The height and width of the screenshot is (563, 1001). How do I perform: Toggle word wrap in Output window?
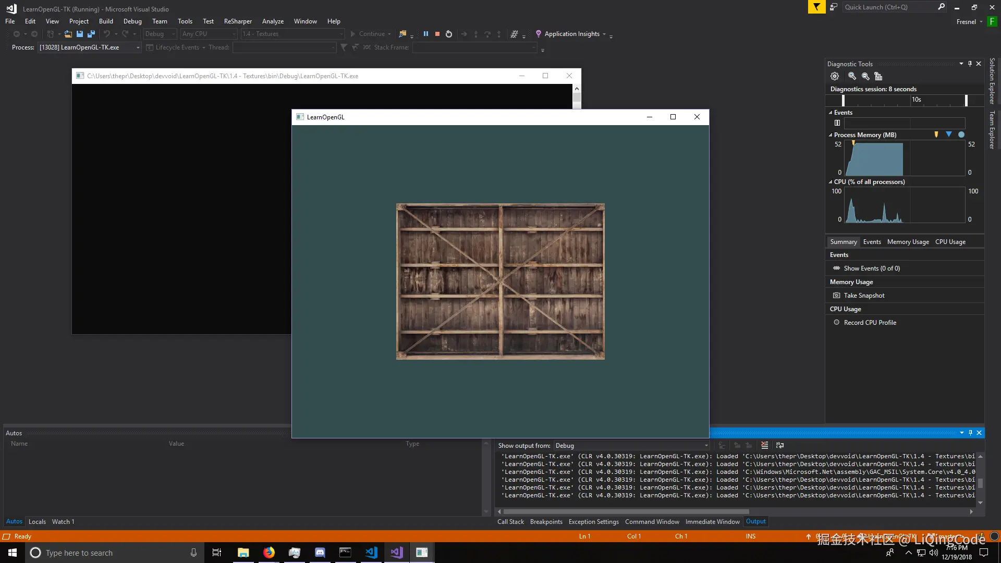click(780, 445)
